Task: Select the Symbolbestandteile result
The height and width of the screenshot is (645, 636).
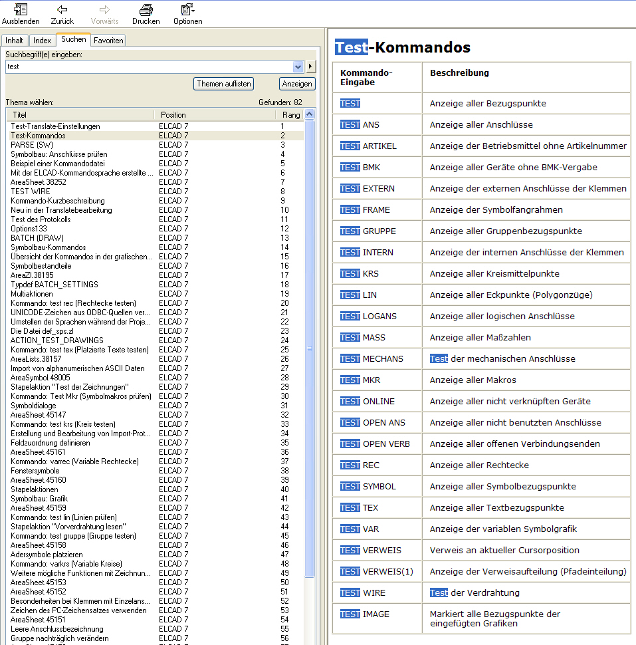Action: point(41,266)
